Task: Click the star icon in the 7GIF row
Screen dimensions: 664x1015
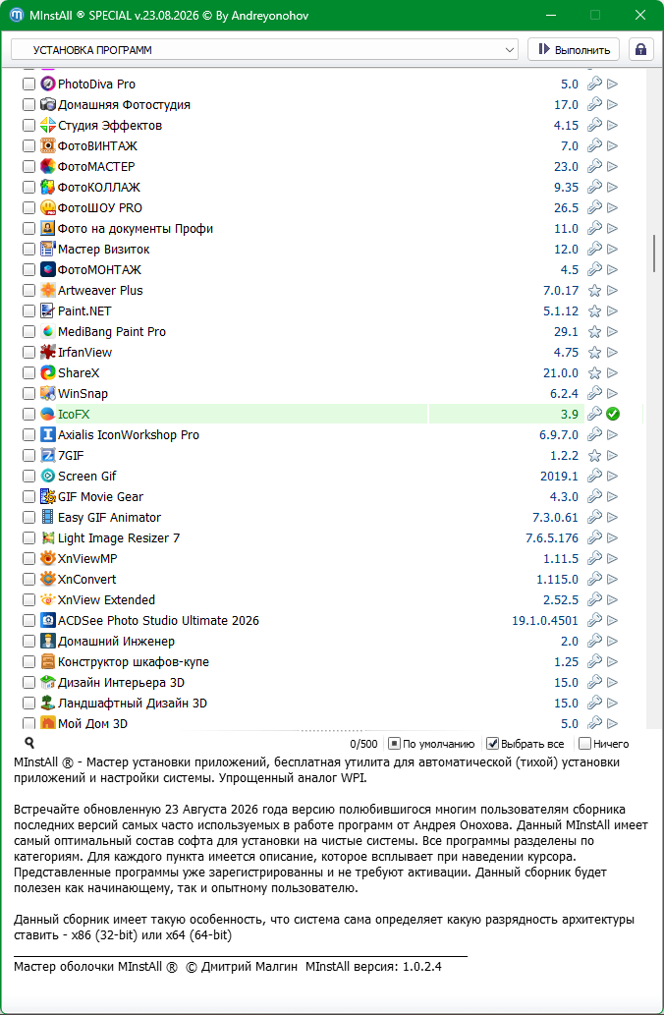Action: pyautogui.click(x=594, y=456)
